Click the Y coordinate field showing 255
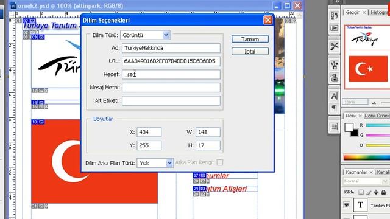This screenshot has width=390, height=219. (x=149, y=145)
